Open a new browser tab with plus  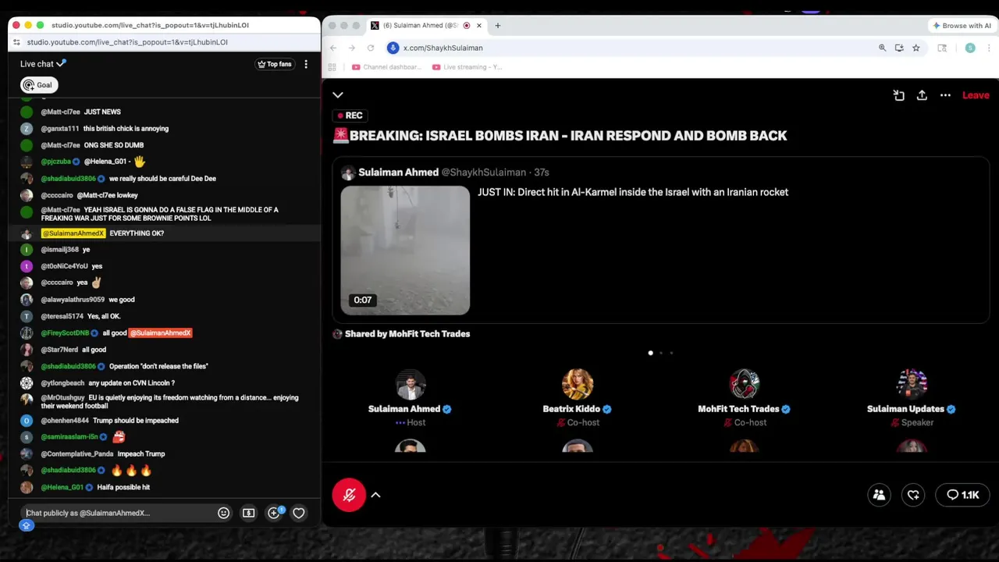(497, 26)
